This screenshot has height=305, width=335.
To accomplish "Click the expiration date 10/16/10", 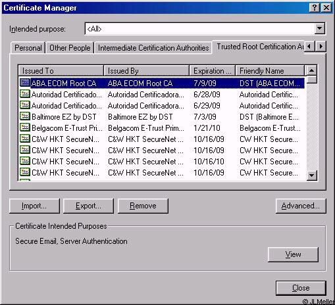I will click(x=209, y=162).
